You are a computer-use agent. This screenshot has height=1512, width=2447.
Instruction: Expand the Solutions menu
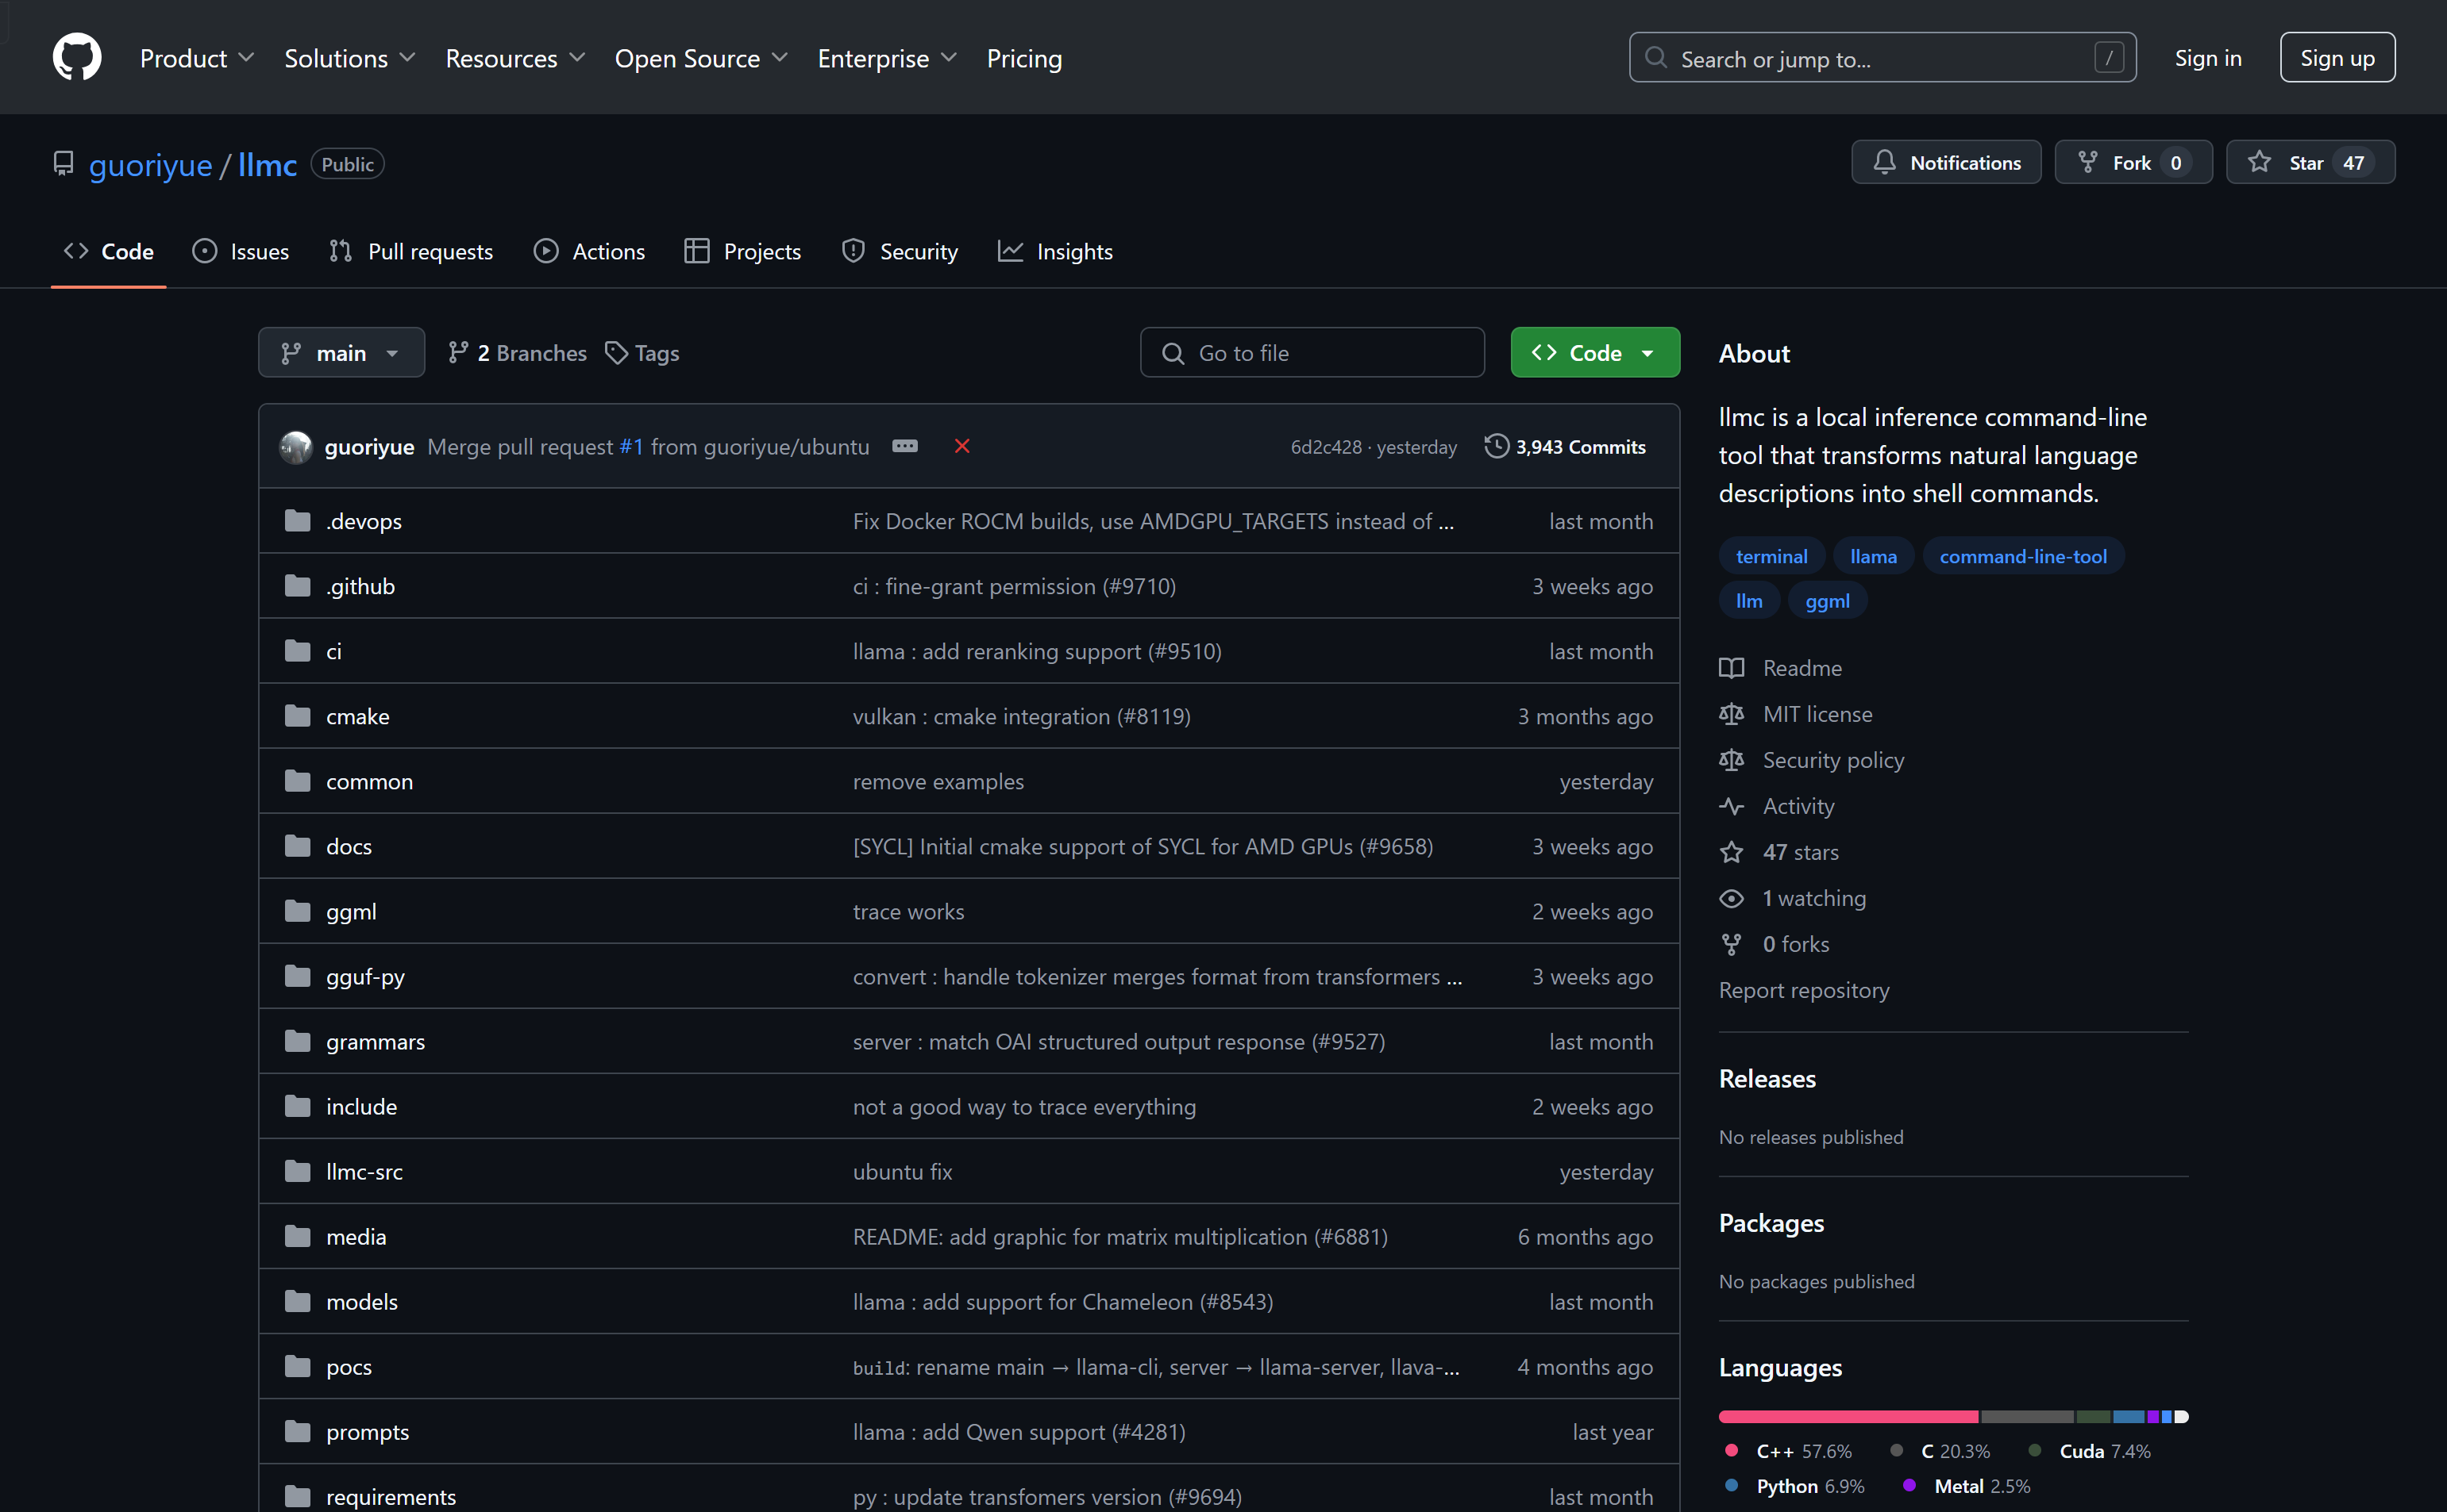coord(349,58)
